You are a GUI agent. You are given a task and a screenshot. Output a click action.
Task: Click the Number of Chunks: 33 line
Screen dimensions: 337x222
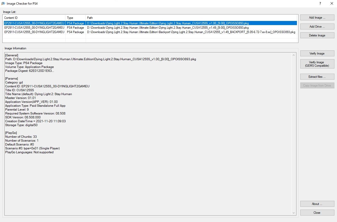coord(21,137)
